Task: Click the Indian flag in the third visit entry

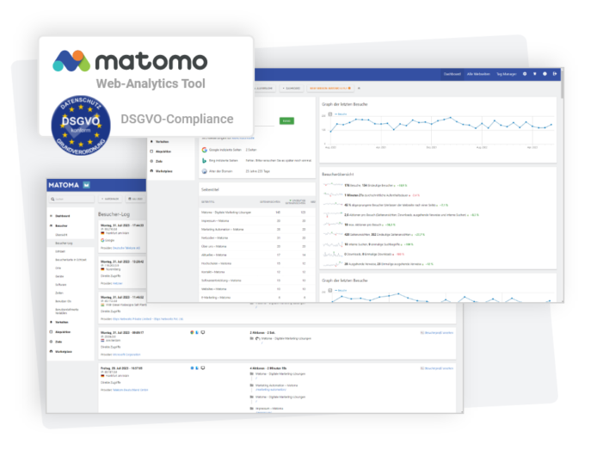Action: (x=102, y=305)
